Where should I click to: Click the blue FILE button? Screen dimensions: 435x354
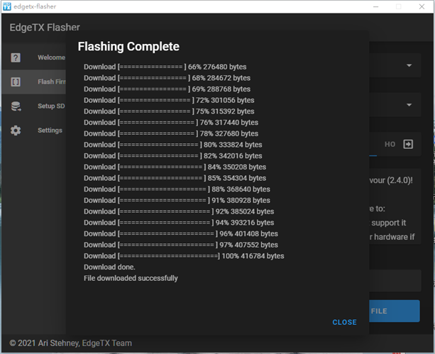coord(395,311)
